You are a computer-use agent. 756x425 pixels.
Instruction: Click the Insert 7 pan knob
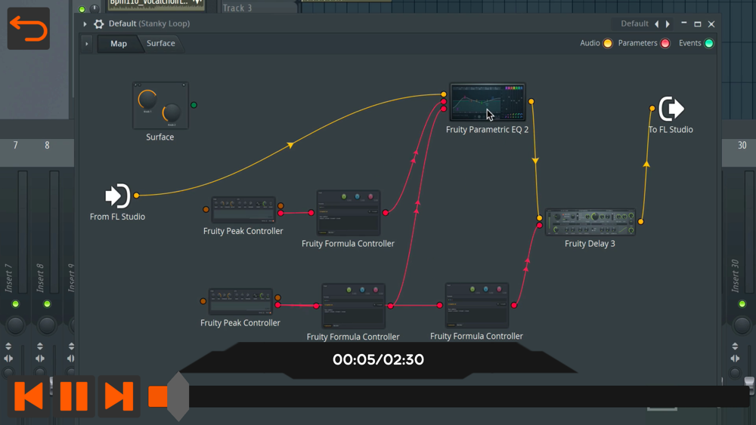(x=15, y=325)
